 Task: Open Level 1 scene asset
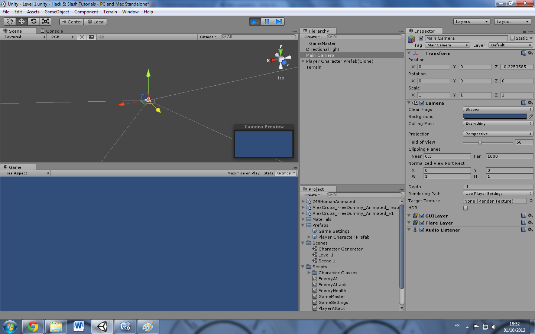pyautogui.click(x=325, y=255)
